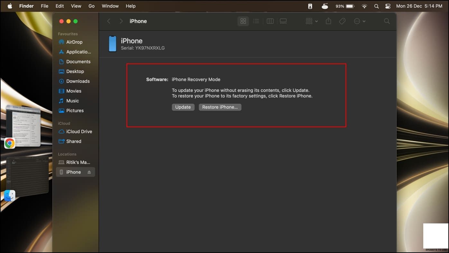
Task: Open the more actions ellipsis menu
Action: [x=360, y=21]
